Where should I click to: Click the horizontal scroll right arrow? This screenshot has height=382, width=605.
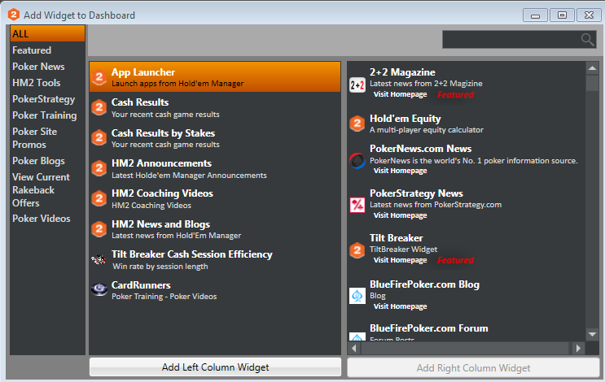coord(578,349)
